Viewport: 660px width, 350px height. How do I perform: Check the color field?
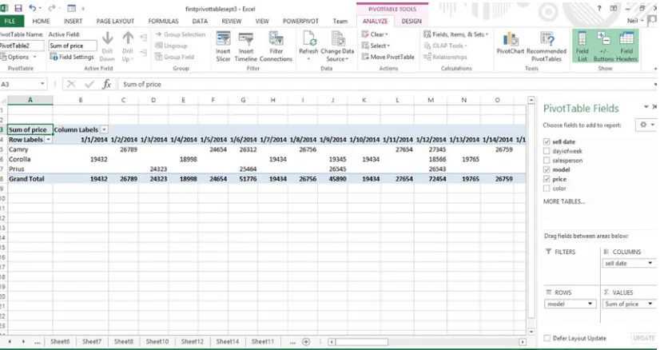click(547, 189)
